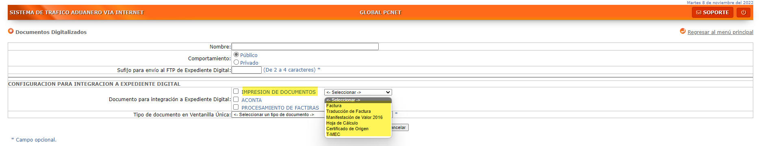Viewport: 761px width, 146px height.
Task: Click the orange return arrow icon
Action: (683, 31)
